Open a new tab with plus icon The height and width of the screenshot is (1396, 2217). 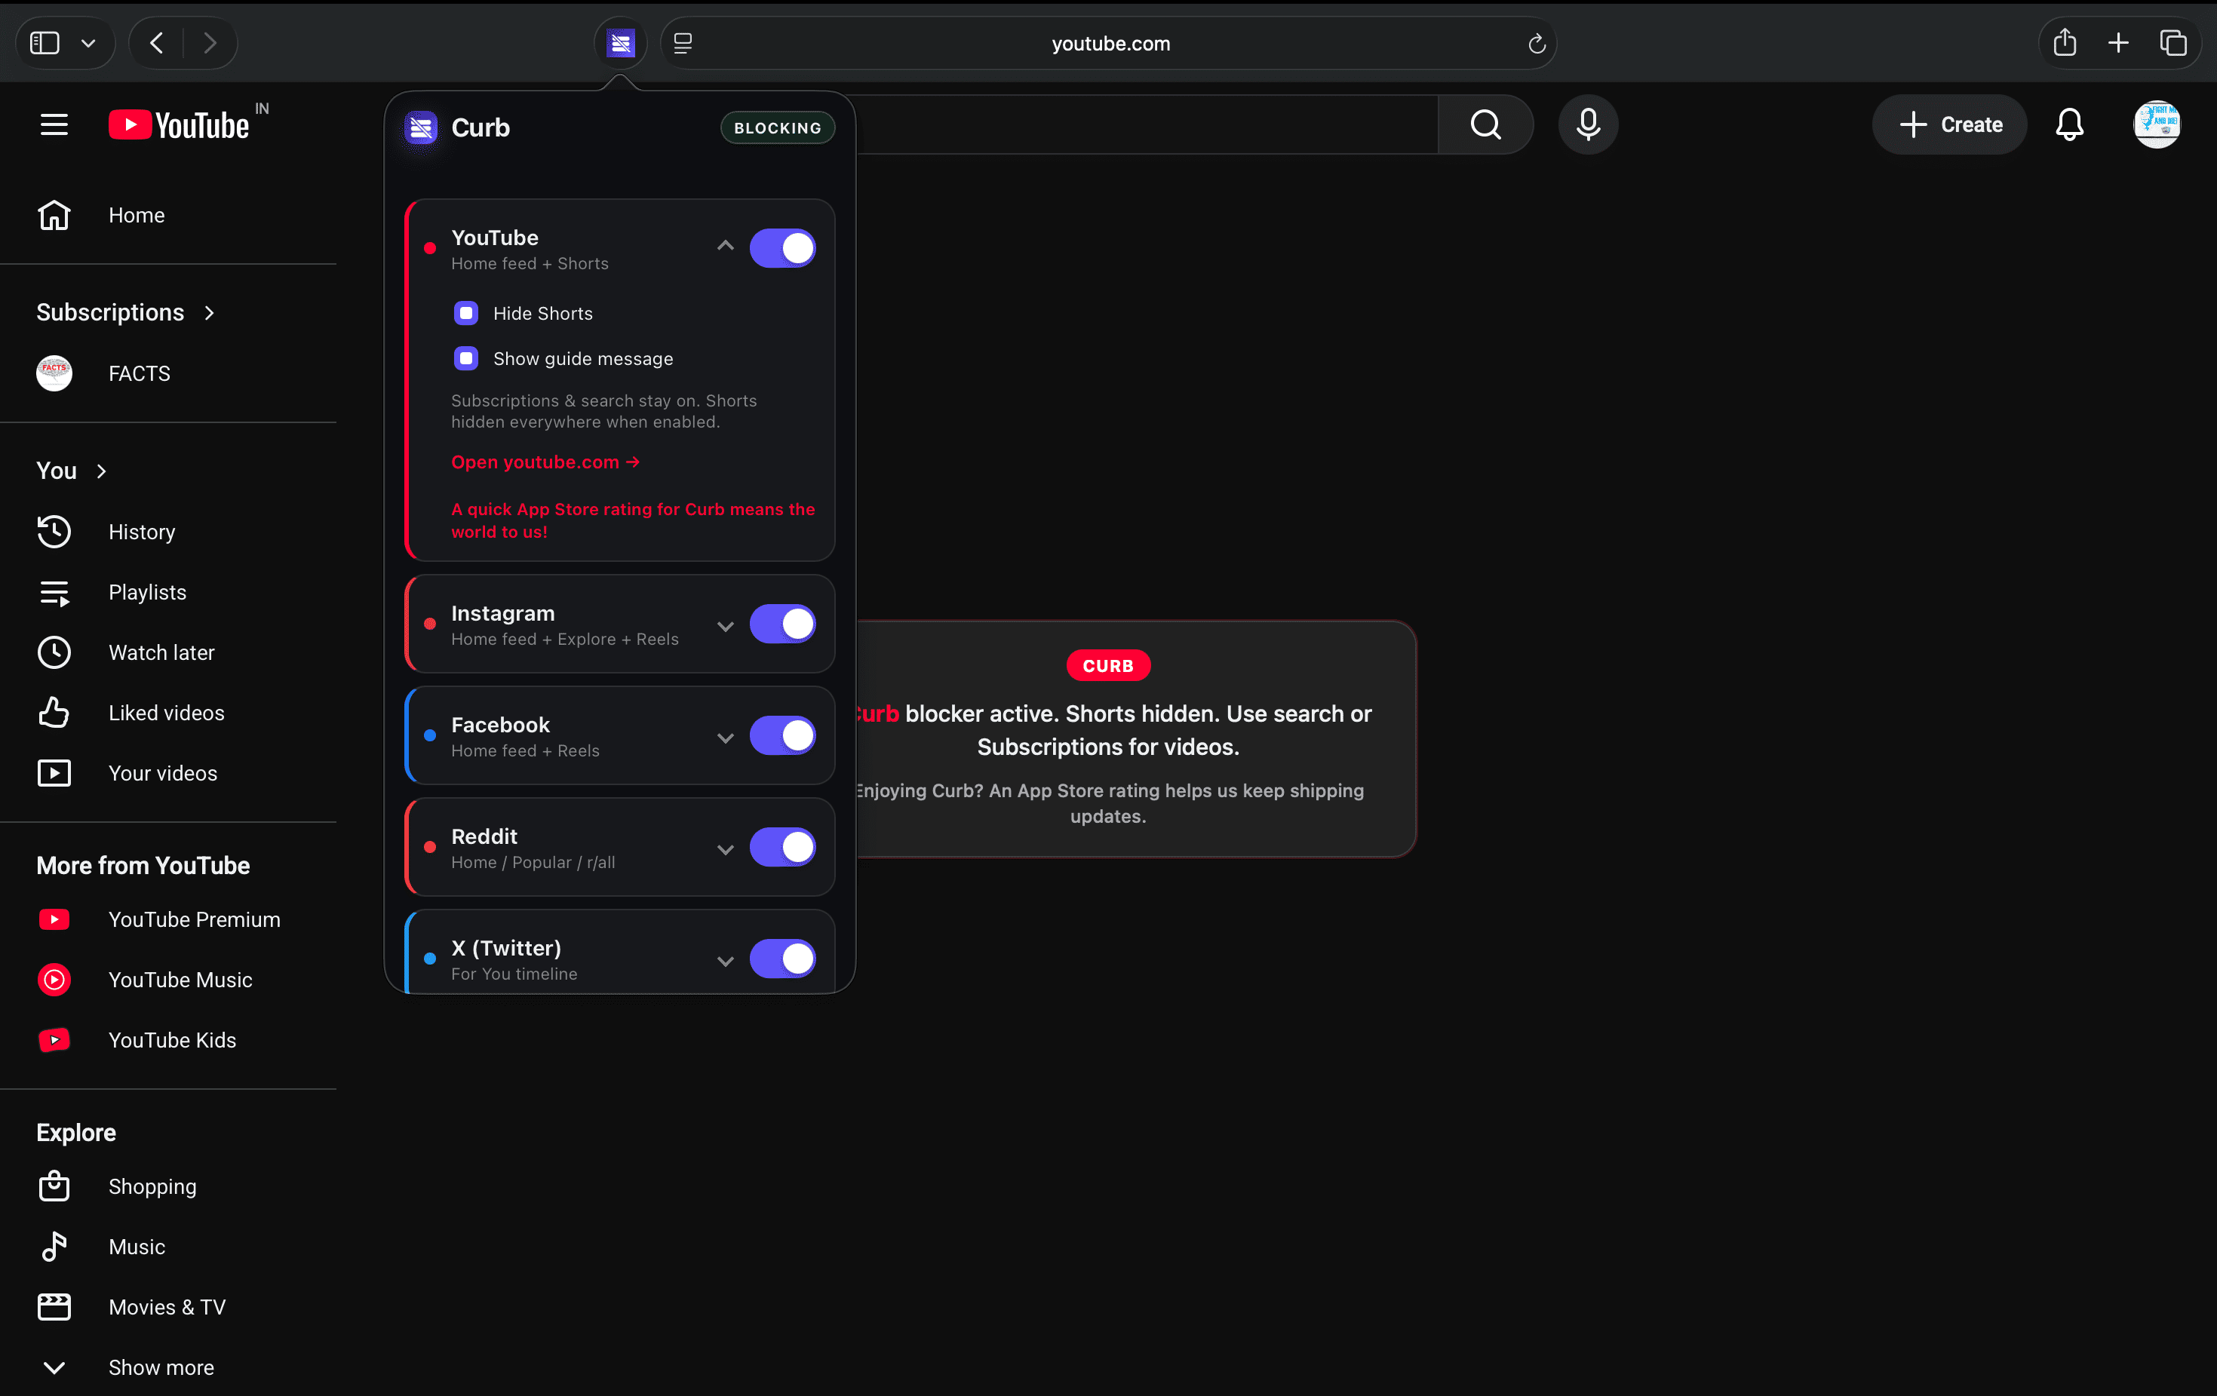point(2118,43)
